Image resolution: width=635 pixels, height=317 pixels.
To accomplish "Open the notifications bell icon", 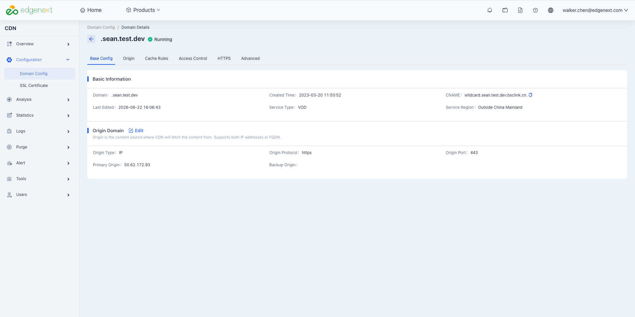I will 490,10.
